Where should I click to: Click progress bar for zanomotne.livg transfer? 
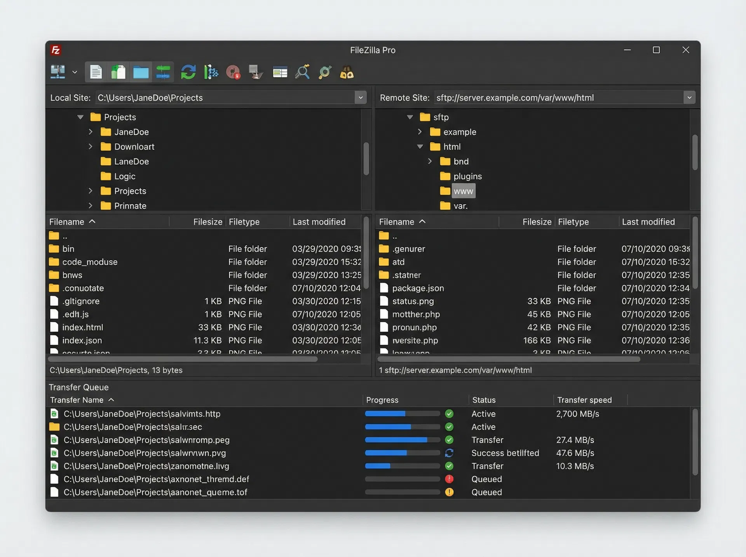tap(402, 466)
